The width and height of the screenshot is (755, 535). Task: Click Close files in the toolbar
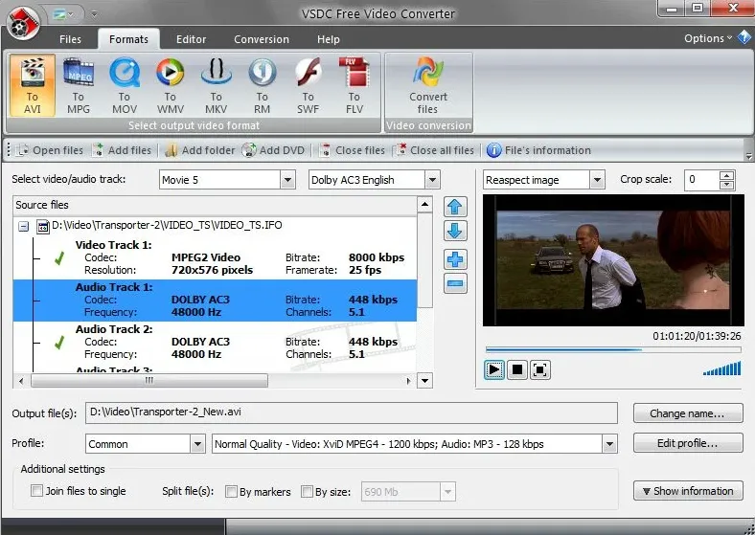pyautogui.click(x=352, y=150)
